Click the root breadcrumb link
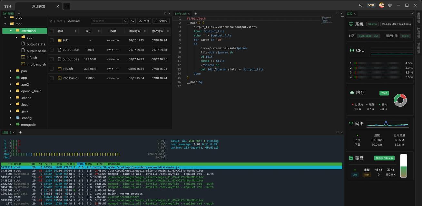 (60, 21)
